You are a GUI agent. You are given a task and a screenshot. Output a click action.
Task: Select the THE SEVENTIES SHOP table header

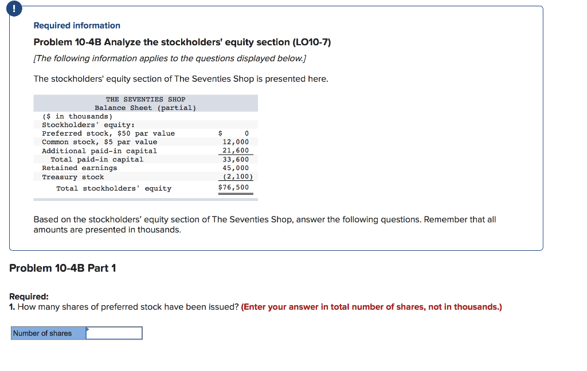(x=145, y=99)
